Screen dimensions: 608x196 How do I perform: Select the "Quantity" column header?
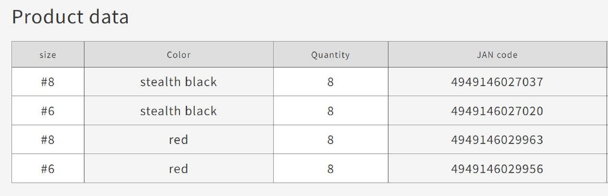330,55
